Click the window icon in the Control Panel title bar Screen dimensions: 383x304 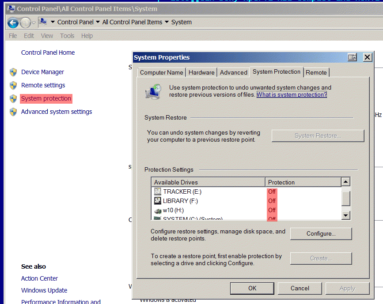11,8
